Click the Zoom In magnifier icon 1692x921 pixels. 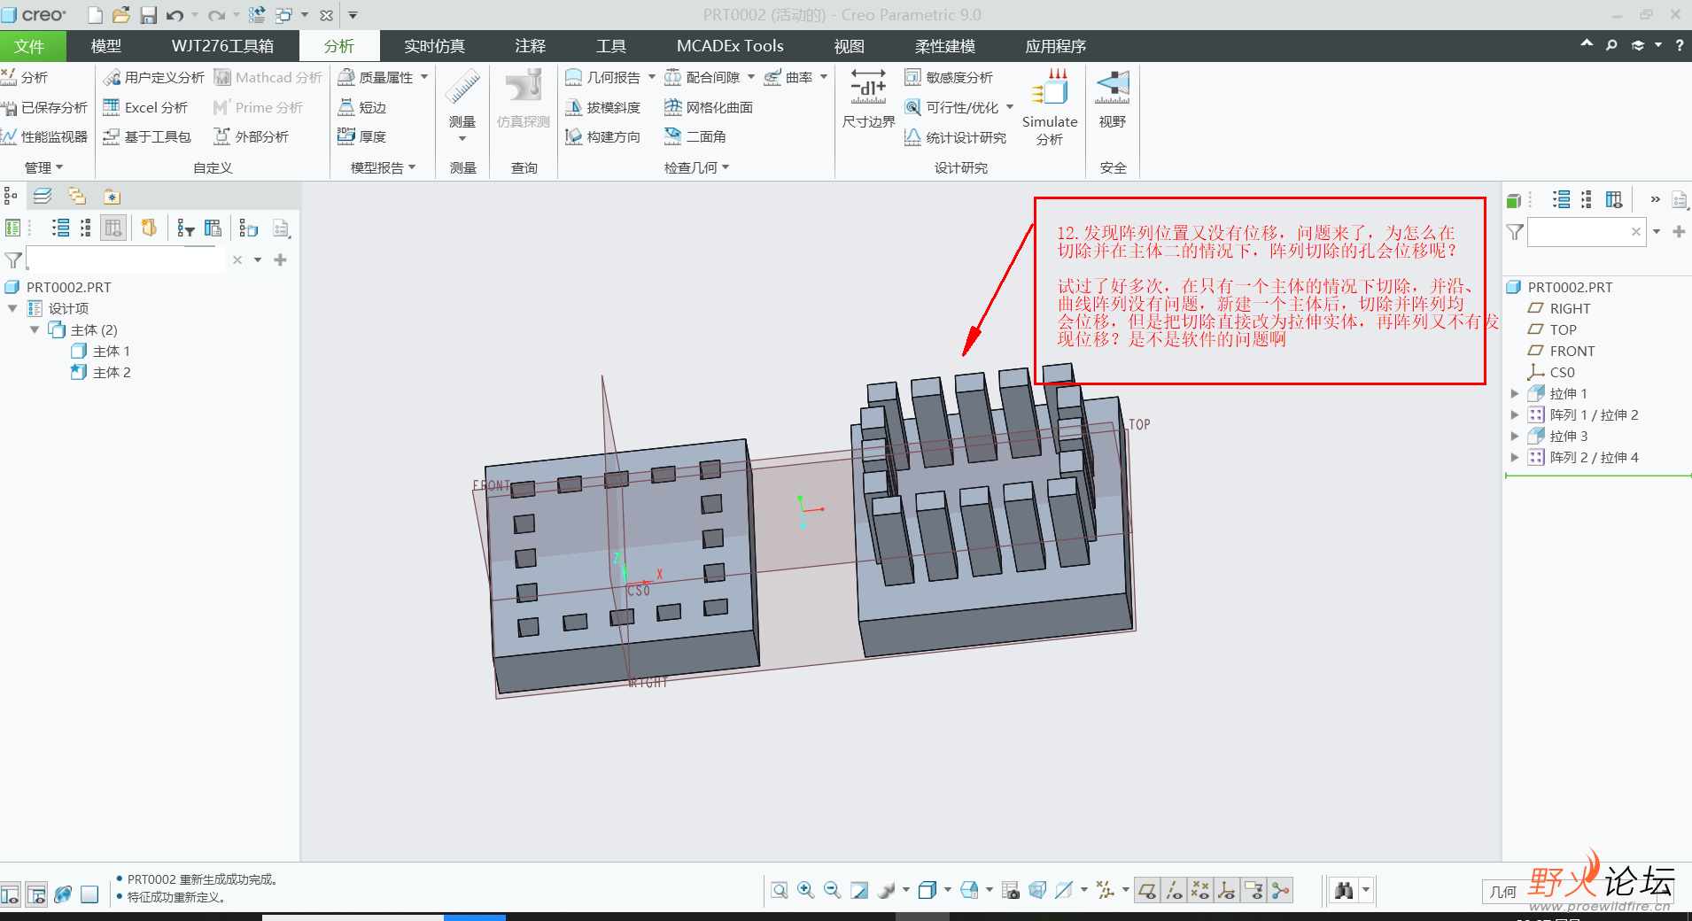tap(805, 890)
